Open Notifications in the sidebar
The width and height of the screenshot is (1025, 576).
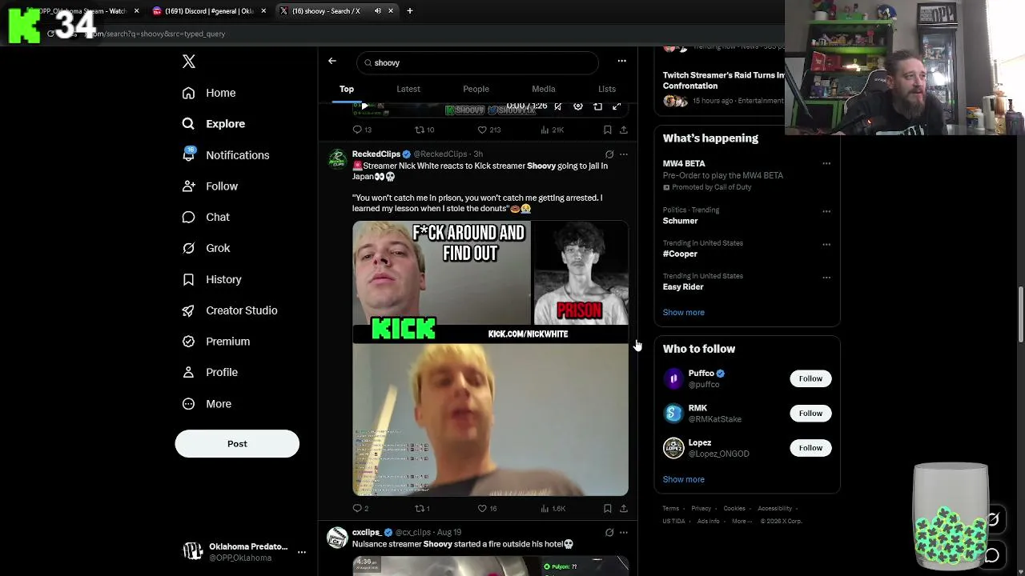pyautogui.click(x=226, y=155)
